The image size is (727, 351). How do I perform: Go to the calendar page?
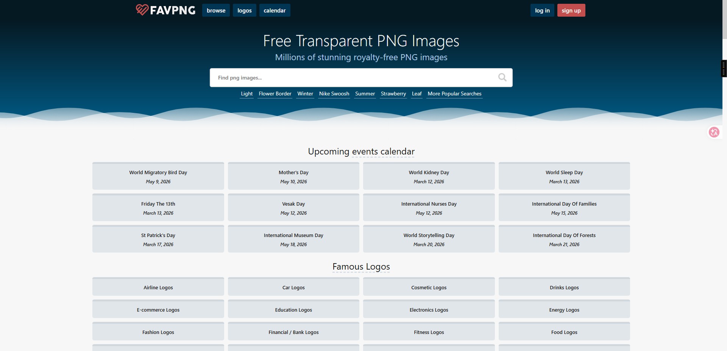pyautogui.click(x=275, y=11)
